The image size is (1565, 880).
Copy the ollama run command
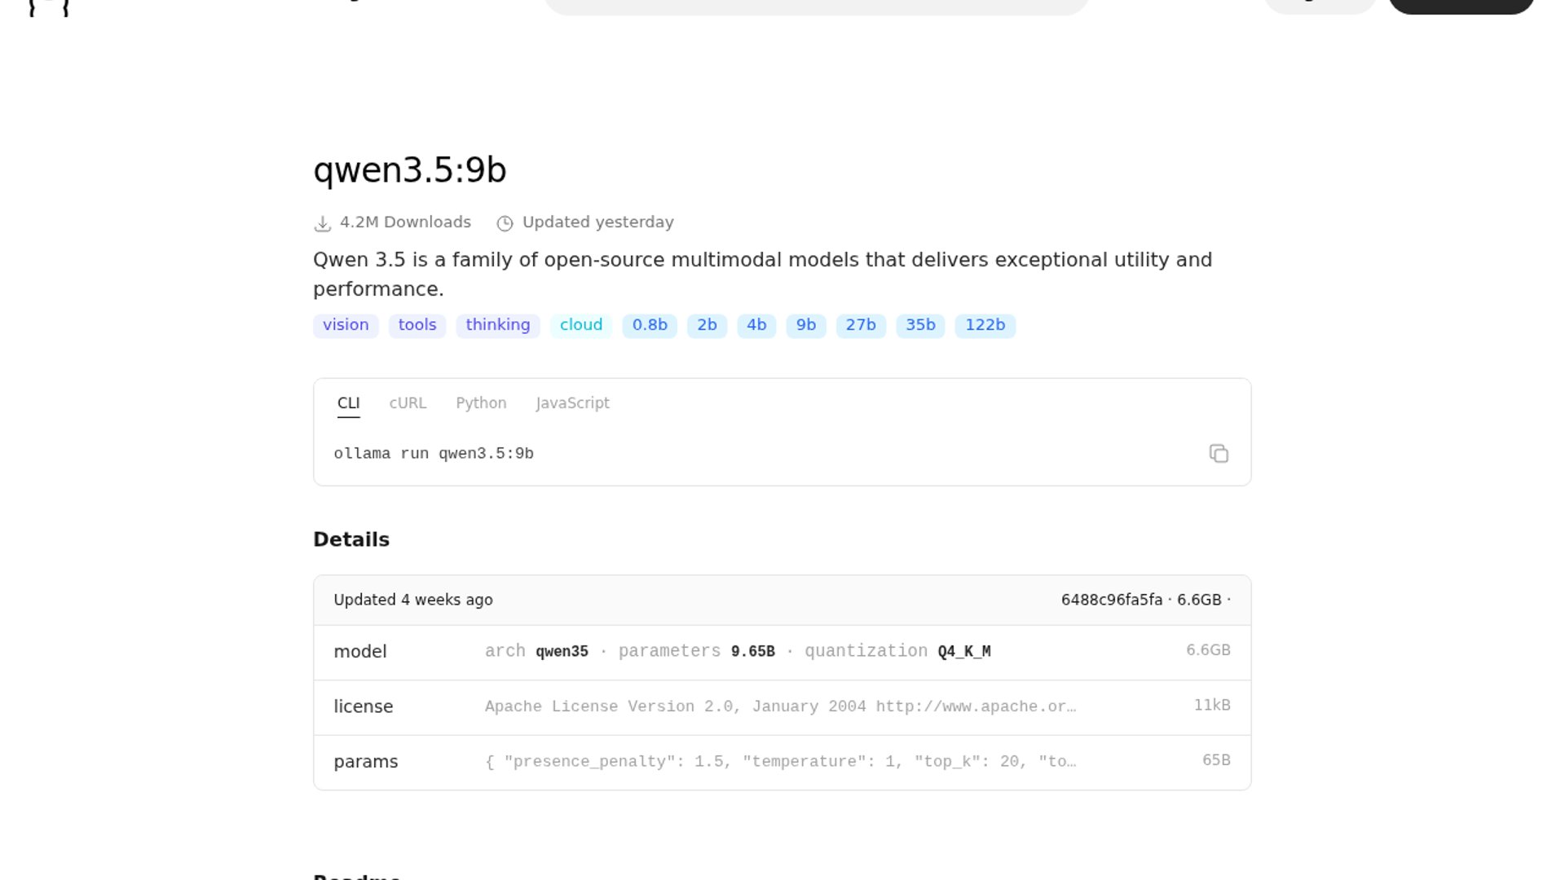pos(1219,454)
